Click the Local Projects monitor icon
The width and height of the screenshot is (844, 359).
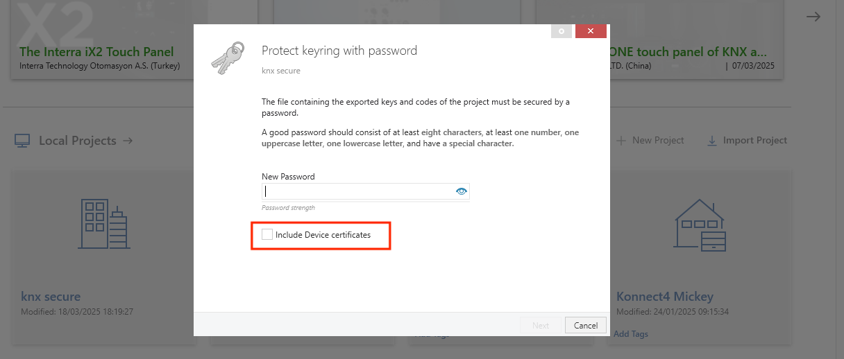(22, 141)
